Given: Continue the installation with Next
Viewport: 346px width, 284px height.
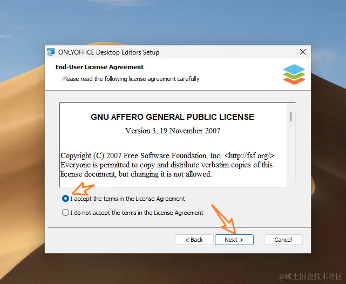Looking at the screenshot, I should coord(234,240).
